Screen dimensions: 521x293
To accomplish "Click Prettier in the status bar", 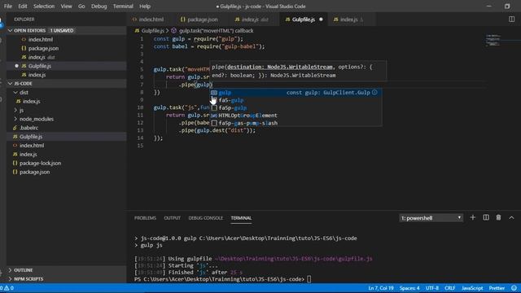I will pos(497,288).
